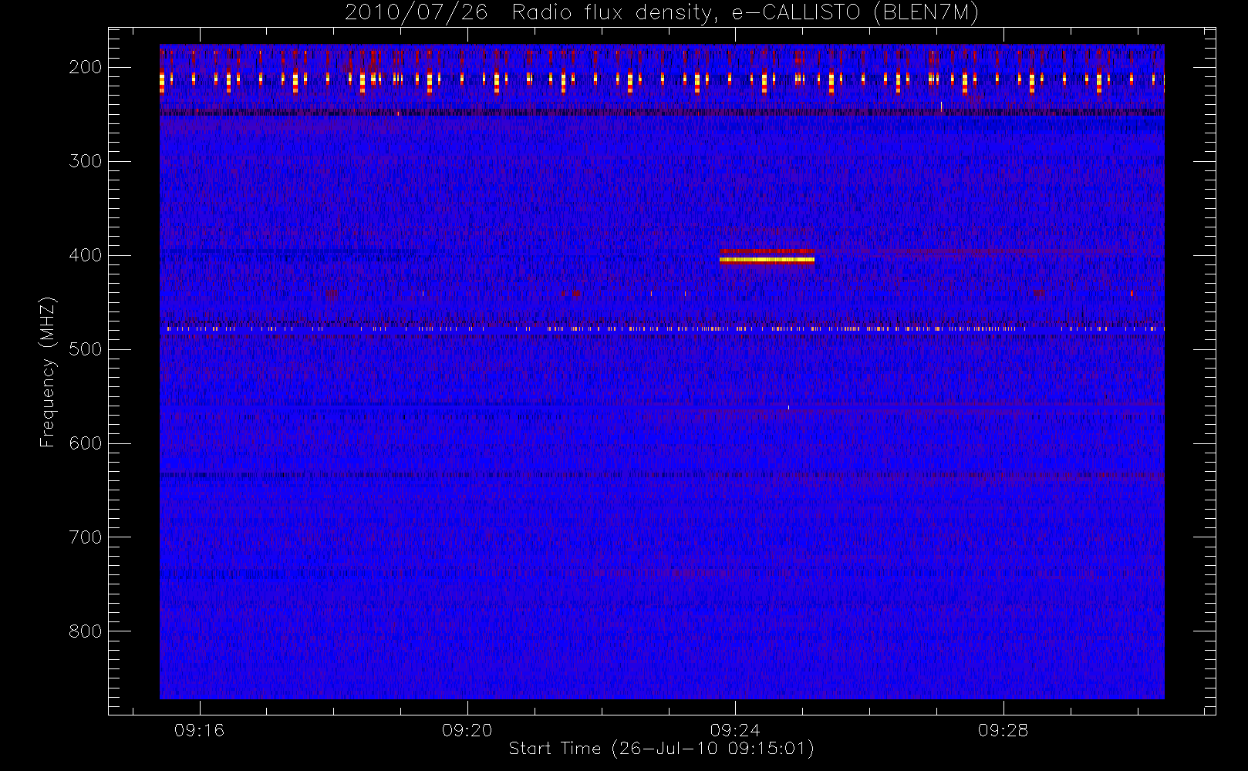Select the 700 frequency tick label
The width and height of the screenshot is (1248, 771).
(86, 537)
